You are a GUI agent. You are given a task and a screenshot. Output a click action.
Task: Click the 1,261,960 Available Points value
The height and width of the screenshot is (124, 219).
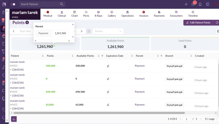point(115,47)
